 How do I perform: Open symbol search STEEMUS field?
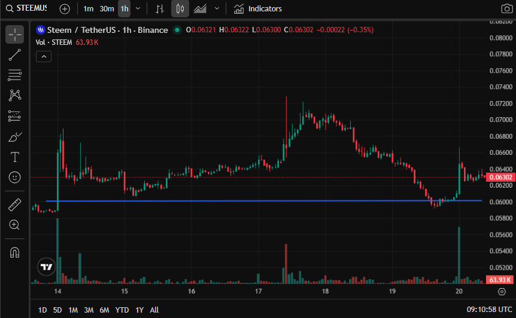click(26, 8)
